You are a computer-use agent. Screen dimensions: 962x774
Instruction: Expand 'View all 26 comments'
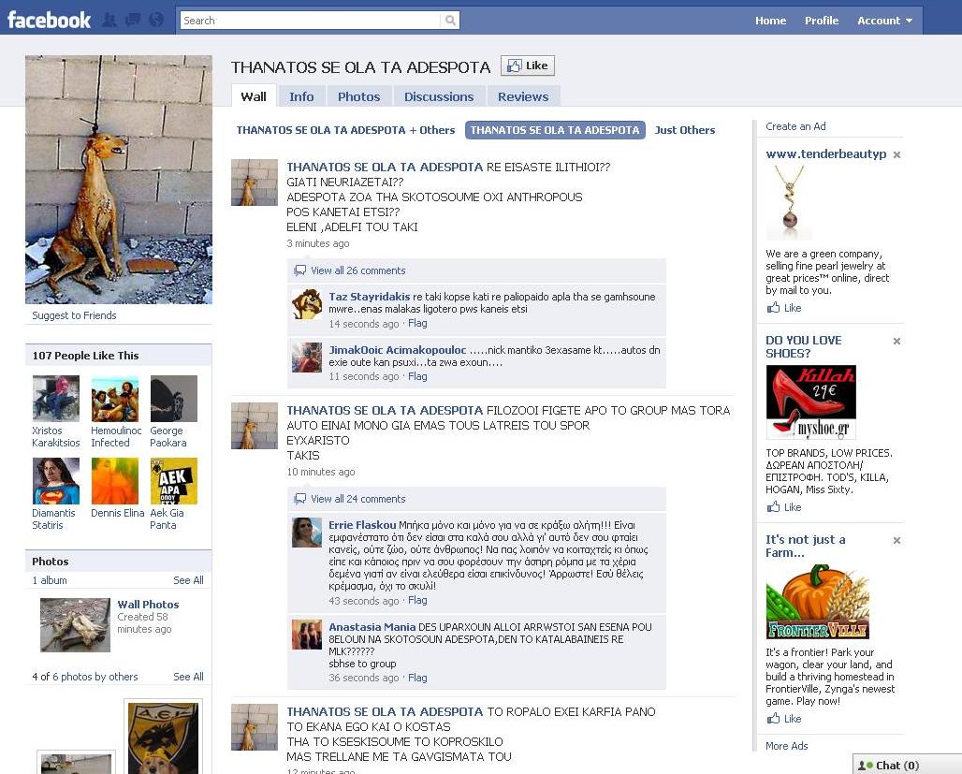pyautogui.click(x=357, y=270)
